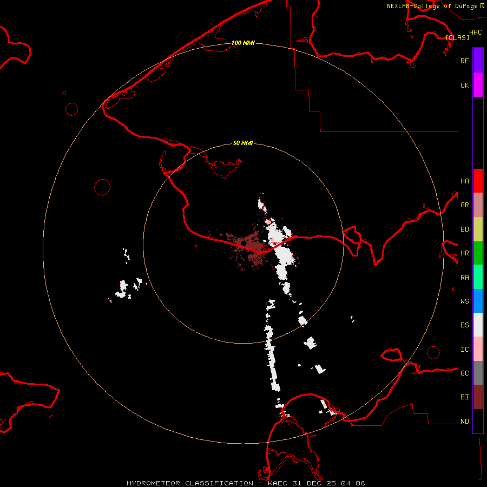Screen dimensions: 487x487
Task: Click the GC legend label
Action: [x=464, y=373]
